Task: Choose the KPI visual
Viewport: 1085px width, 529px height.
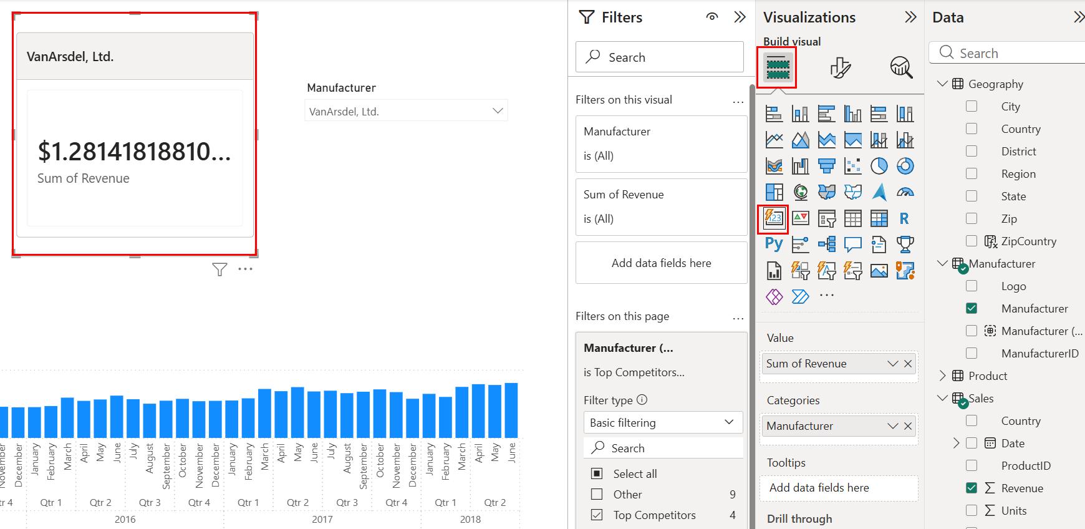Action: click(800, 218)
